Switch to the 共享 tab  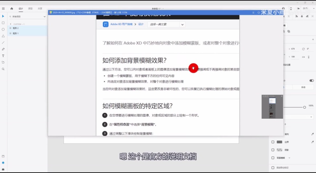pyautogui.click(x=40, y=9)
